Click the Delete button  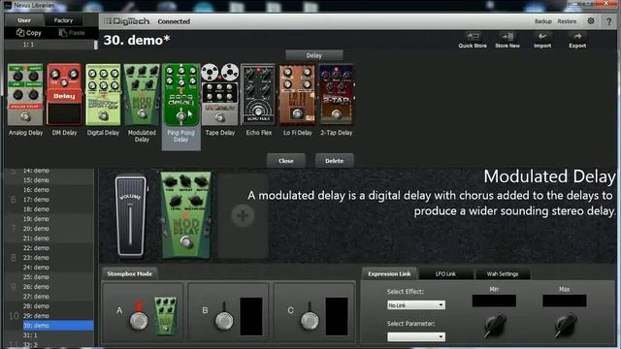334,161
